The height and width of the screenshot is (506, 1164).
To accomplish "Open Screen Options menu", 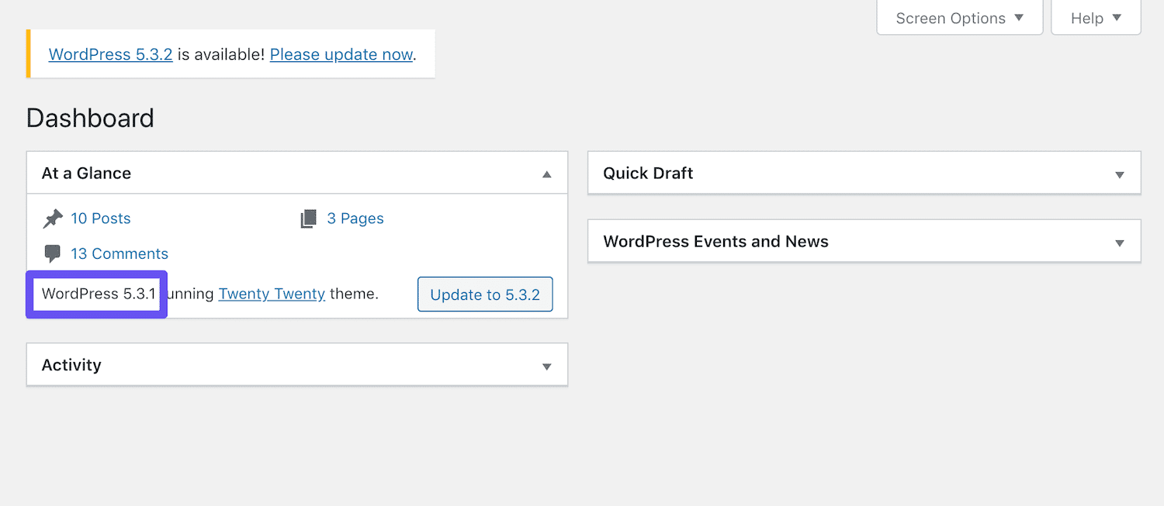I will [960, 18].
